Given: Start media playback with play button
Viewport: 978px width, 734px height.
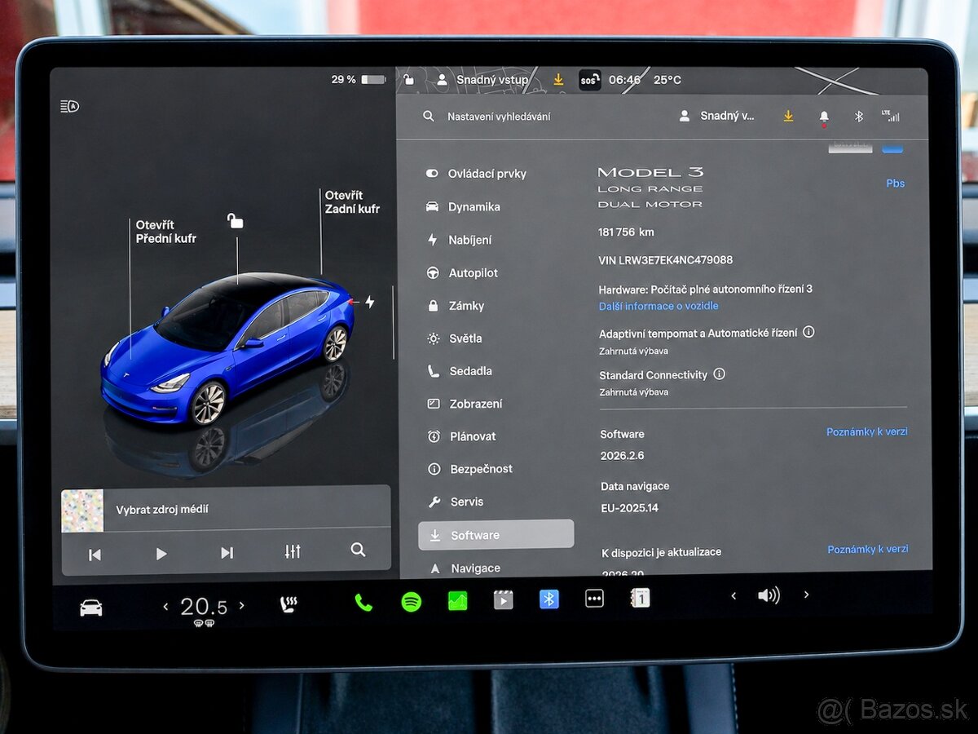Looking at the screenshot, I should point(161,554).
